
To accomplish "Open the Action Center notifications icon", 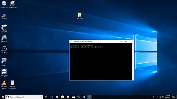I will (173, 97).
